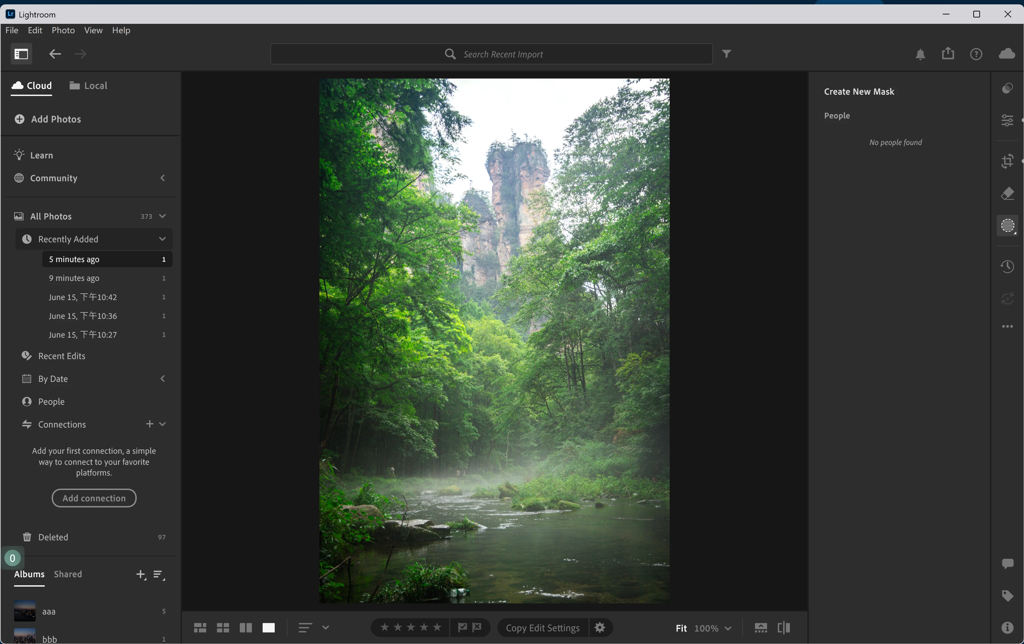Open the Versions history panel

1008,267
